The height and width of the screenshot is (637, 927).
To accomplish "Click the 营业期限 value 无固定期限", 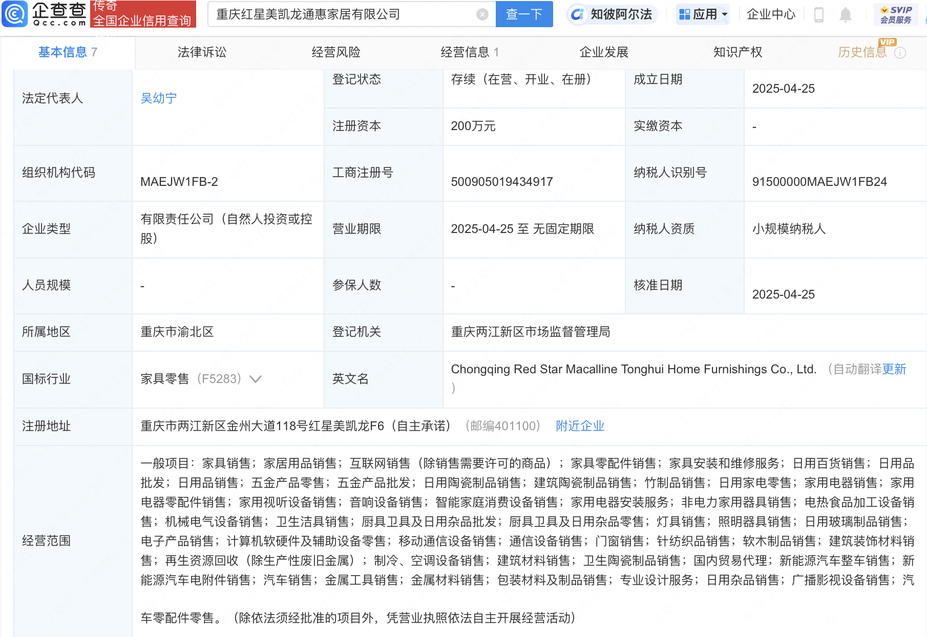I will [x=563, y=229].
